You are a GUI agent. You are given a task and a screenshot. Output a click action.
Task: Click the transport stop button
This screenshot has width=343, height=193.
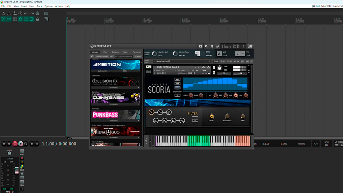click(32, 144)
